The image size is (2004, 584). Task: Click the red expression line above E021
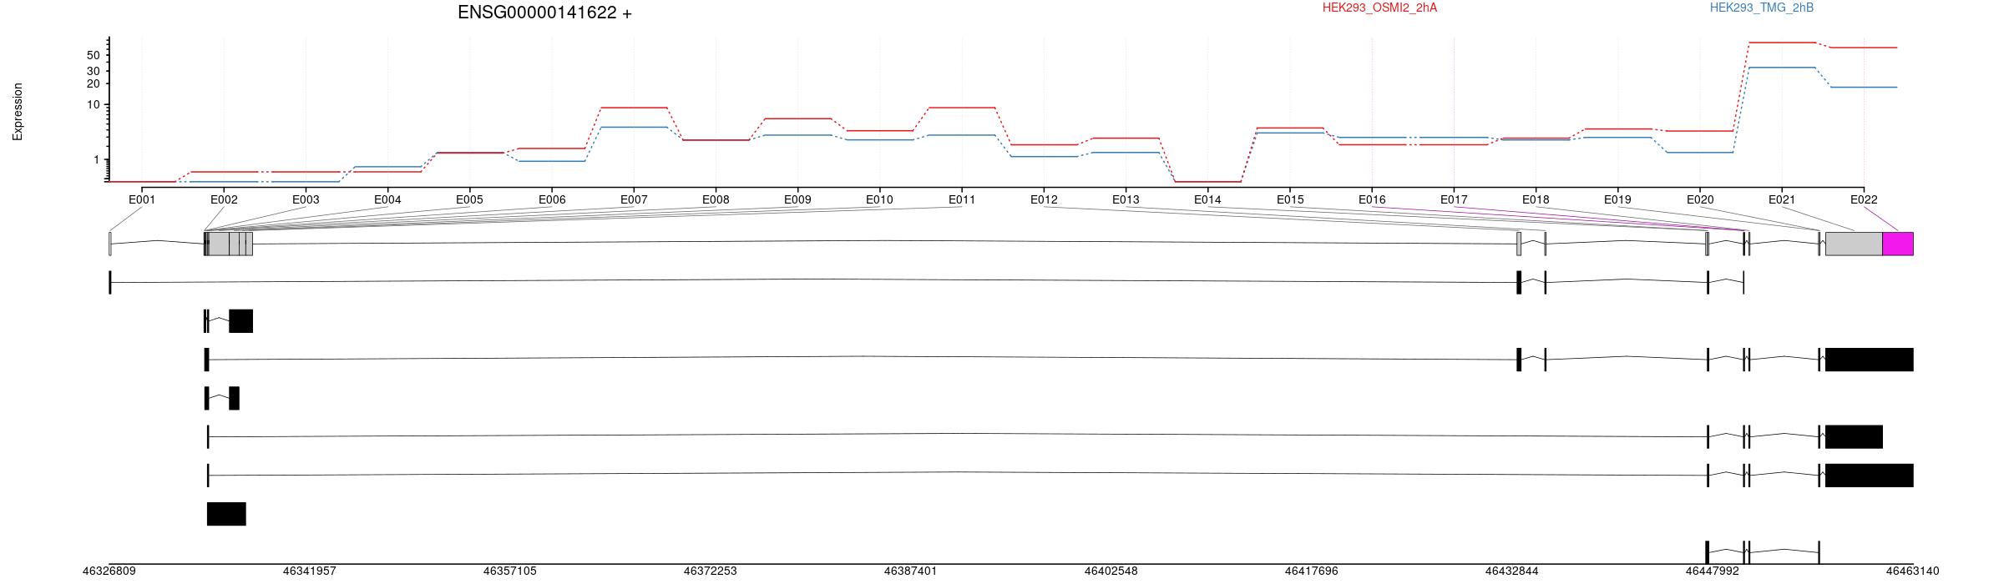1782,43
